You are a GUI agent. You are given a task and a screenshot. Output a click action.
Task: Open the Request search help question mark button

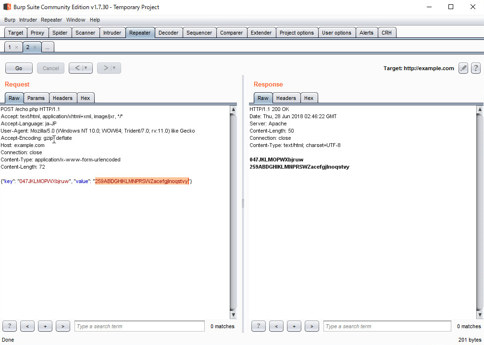coord(10,326)
